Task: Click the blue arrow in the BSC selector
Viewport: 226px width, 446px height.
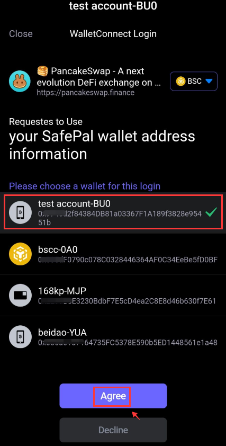Action: [x=209, y=82]
